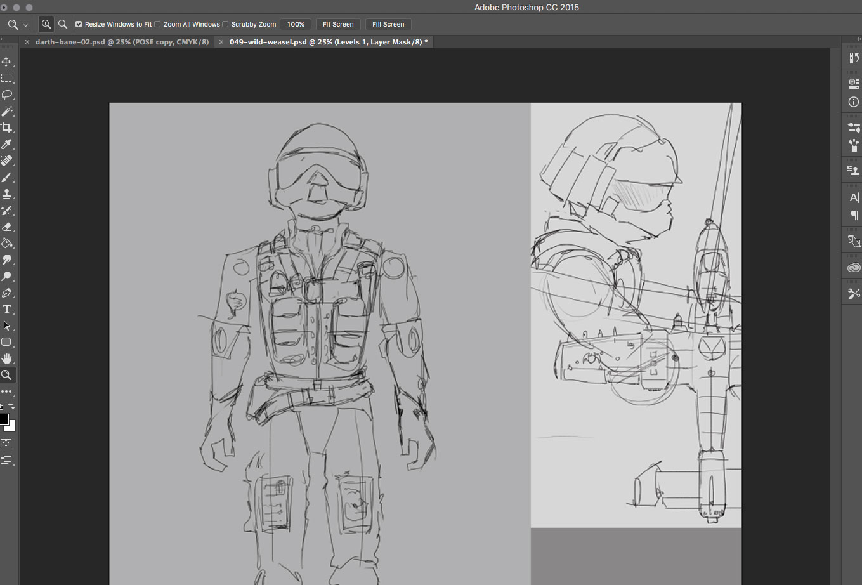The width and height of the screenshot is (862, 585).
Task: Uncheck Resize Windows to Fit
Action: pyautogui.click(x=79, y=24)
